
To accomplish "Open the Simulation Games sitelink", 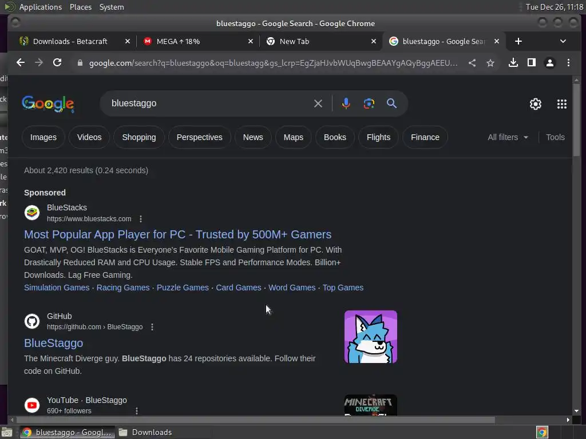I will (57, 288).
